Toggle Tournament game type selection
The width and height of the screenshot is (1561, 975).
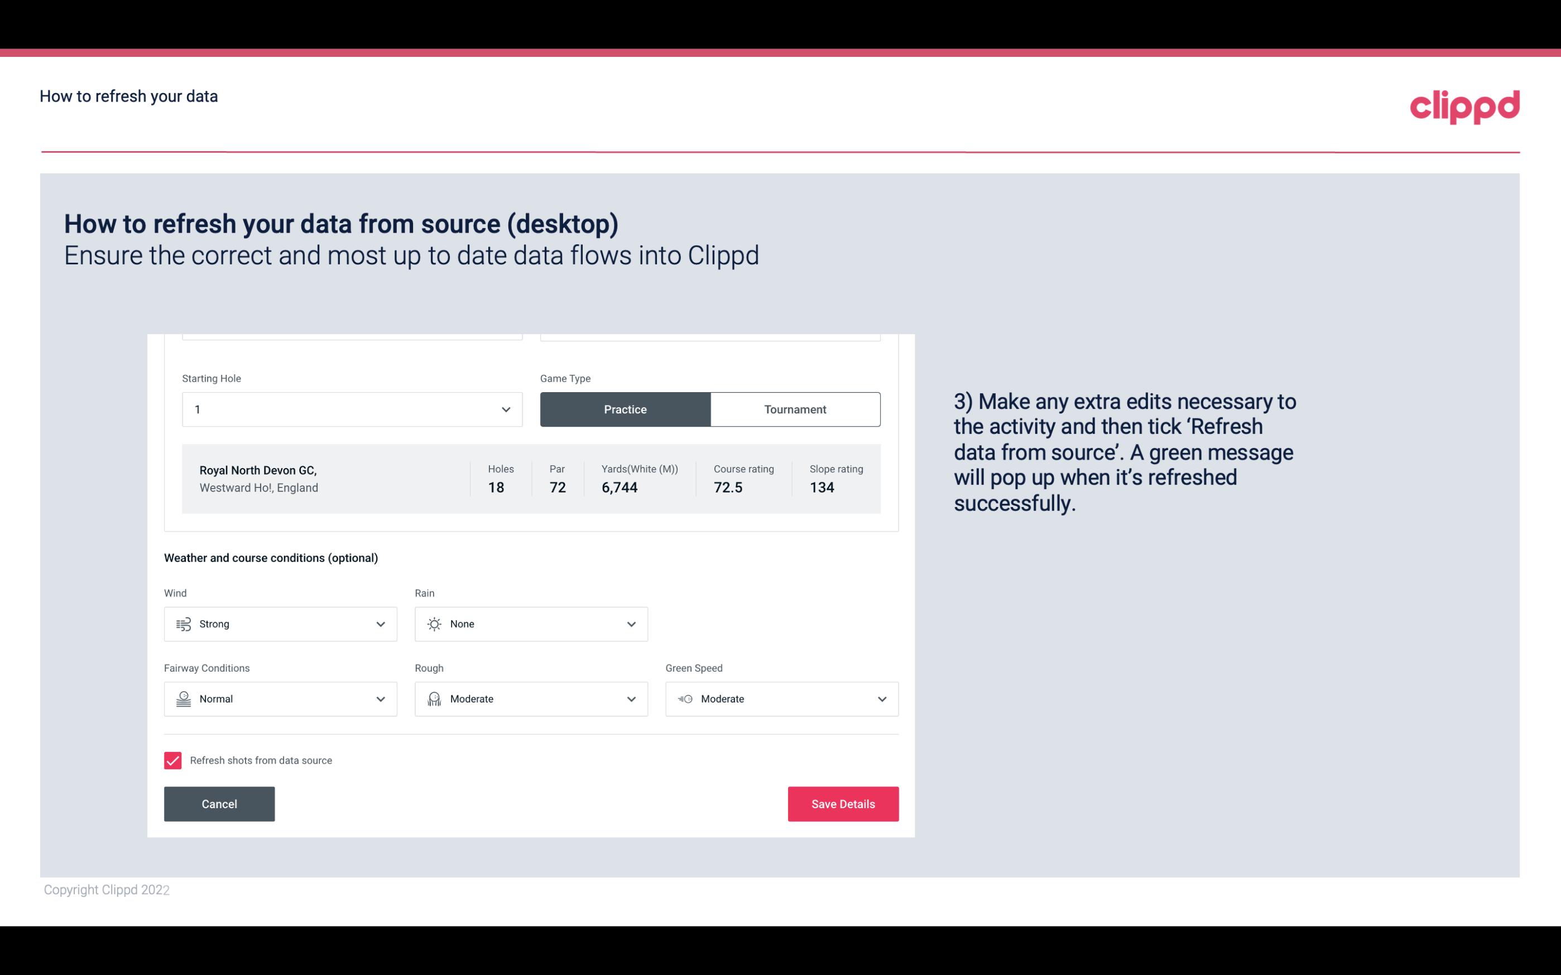[795, 409]
